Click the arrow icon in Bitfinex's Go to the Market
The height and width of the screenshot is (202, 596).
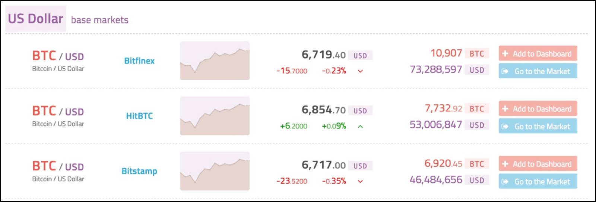click(505, 71)
